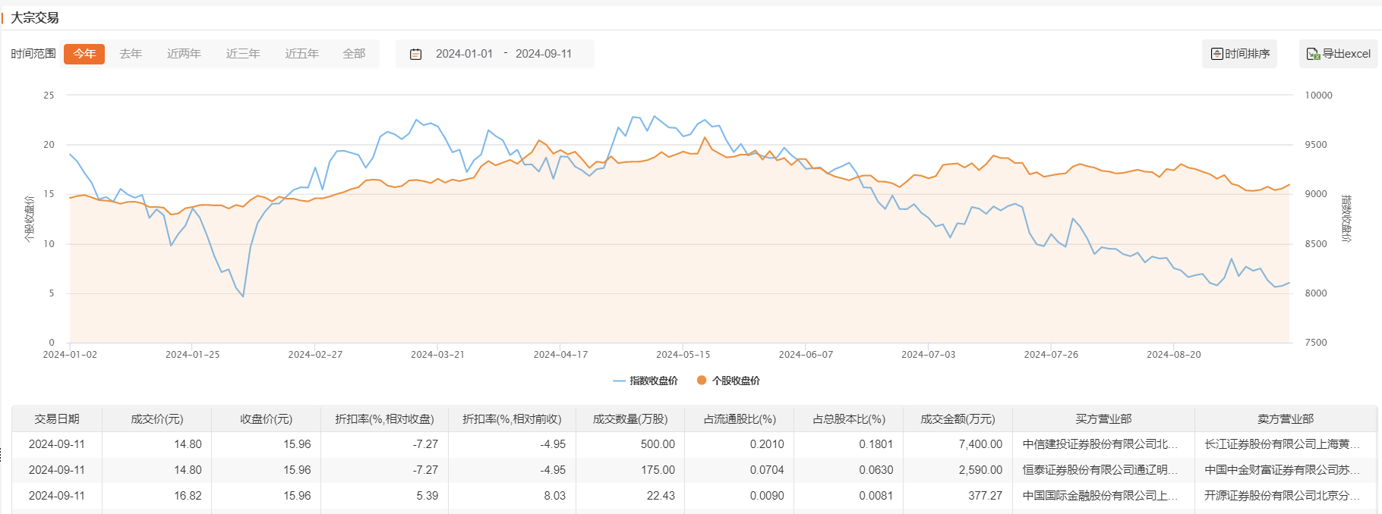Screen dimensions: 1382x514
Task: Pick the 近五年 time range
Action: click(x=301, y=54)
